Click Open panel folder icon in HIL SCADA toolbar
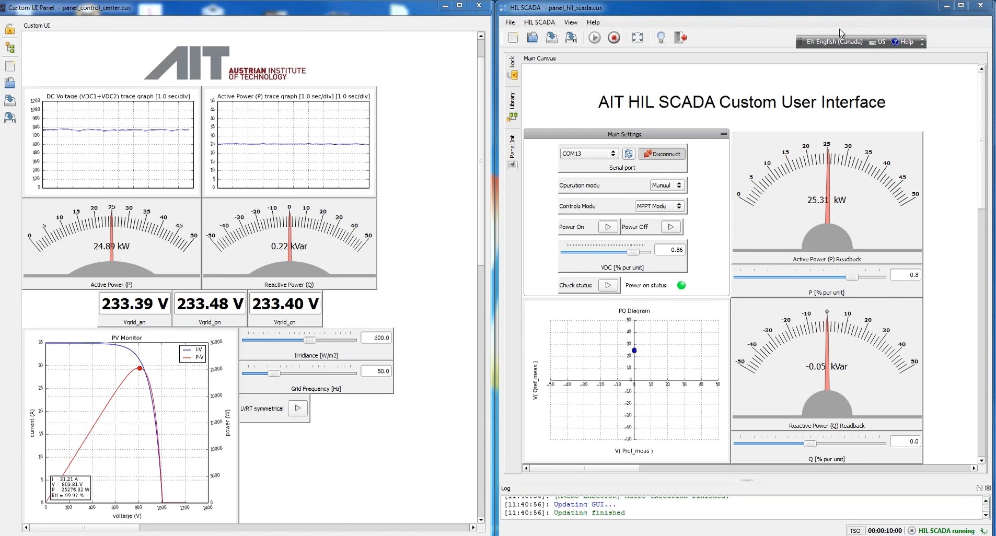Screen dimensions: 996x536 click(x=532, y=37)
